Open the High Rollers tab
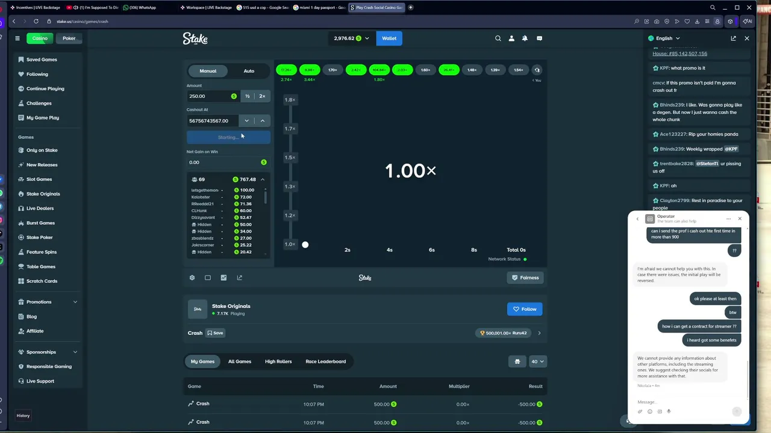Image resolution: width=771 pixels, height=433 pixels. tap(278, 361)
